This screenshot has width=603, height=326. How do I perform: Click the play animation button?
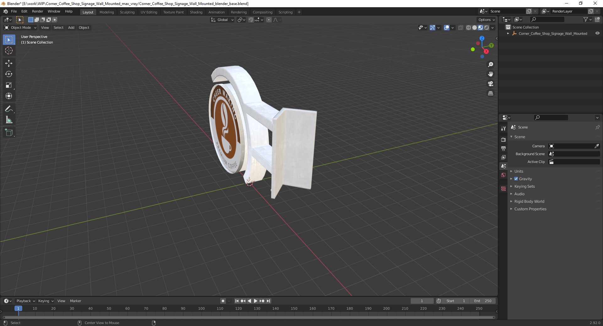[x=256, y=301]
